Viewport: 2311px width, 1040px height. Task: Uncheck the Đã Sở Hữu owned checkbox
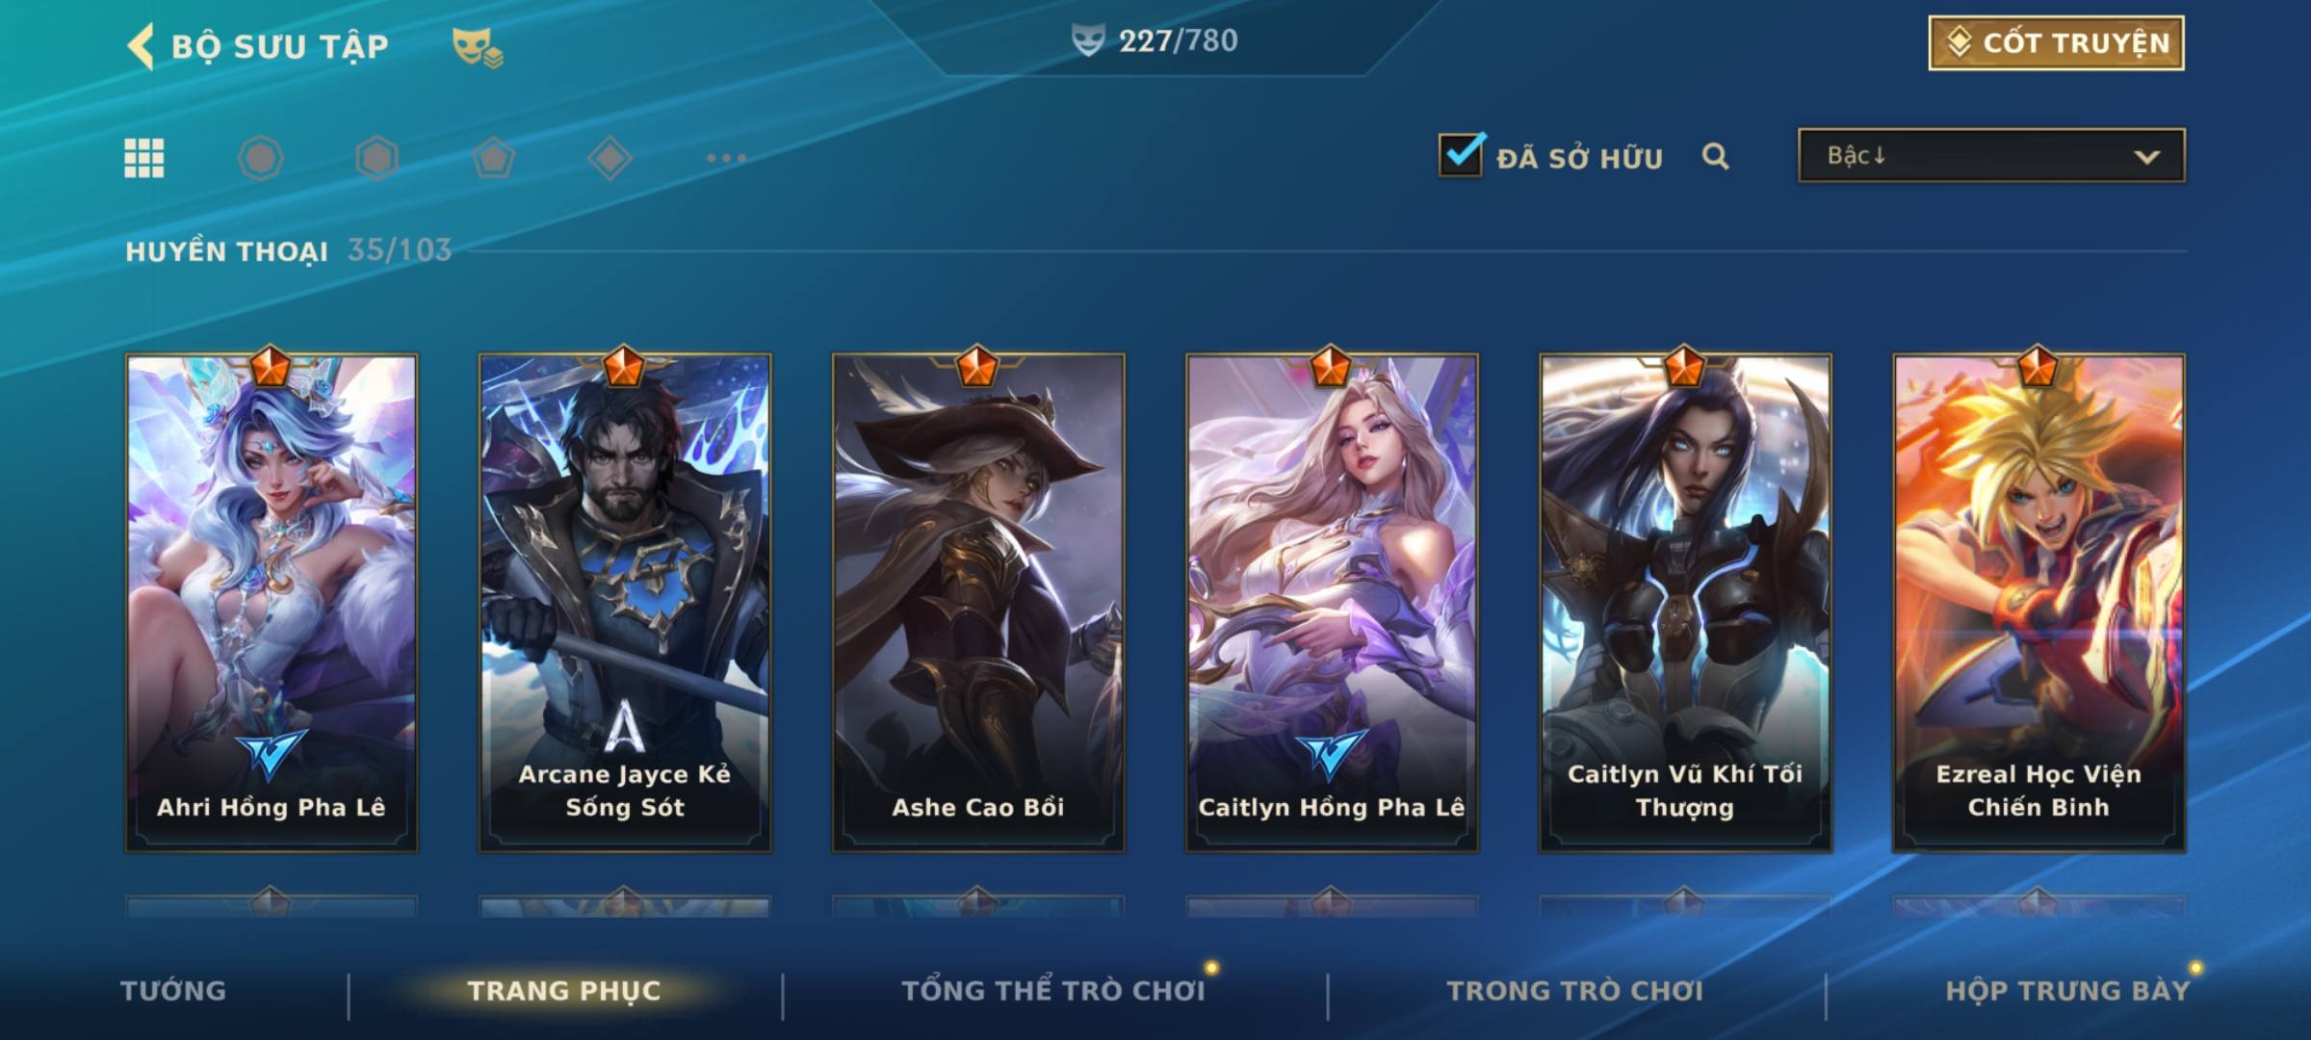pyautogui.click(x=1461, y=154)
